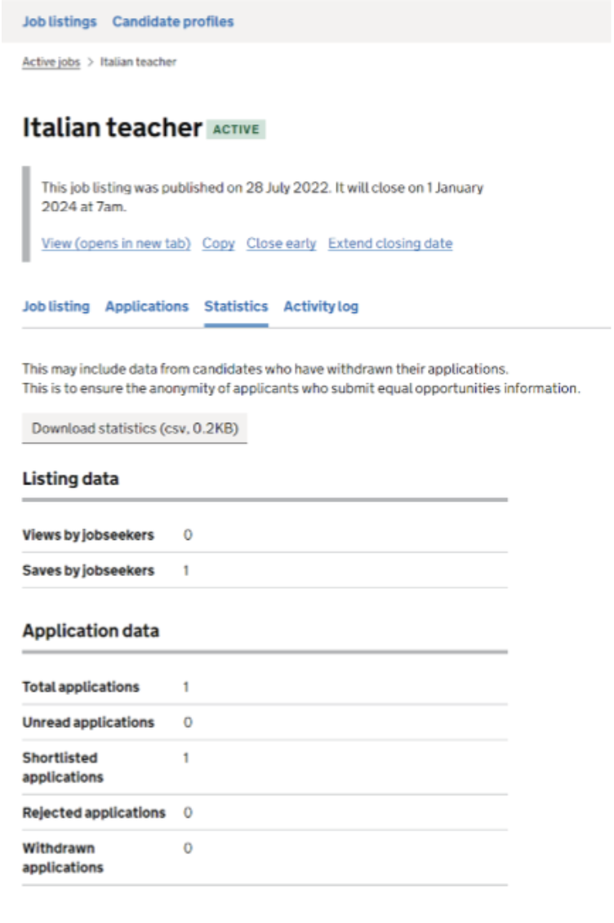Select the Statistics tab

(x=236, y=306)
